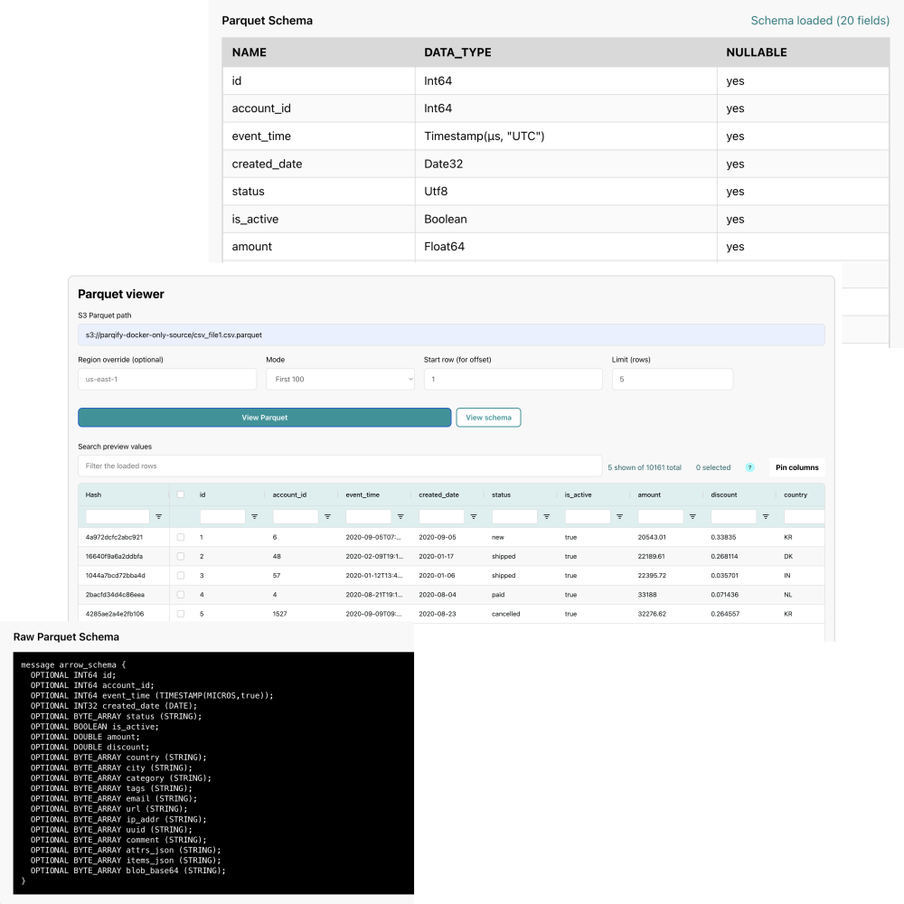Check the checkbox for row id 5
Image resolution: width=904 pixels, height=904 pixels.
pos(181,614)
